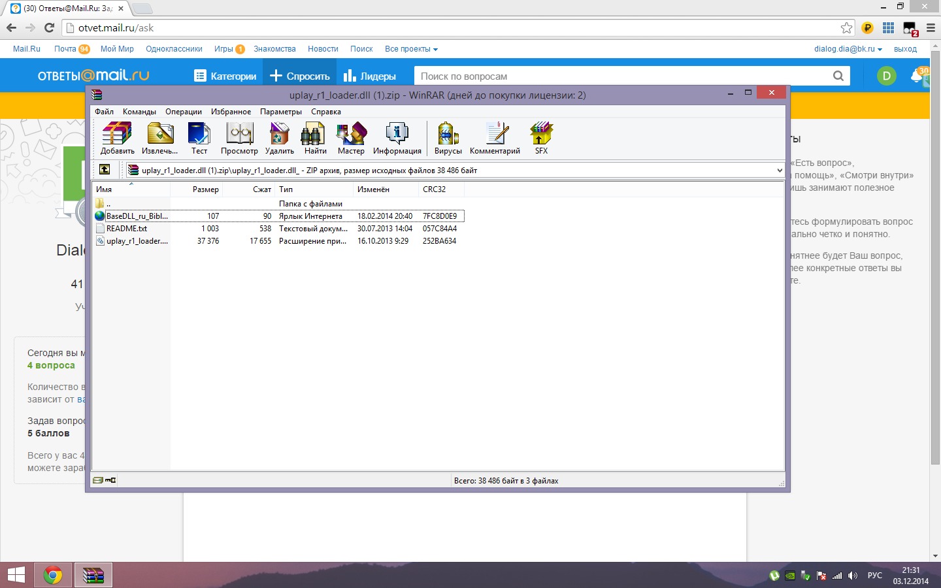Image resolution: width=941 pixels, height=588 pixels.
Task: Click the Удалить (Delete) toolbar icon
Action: [280, 138]
